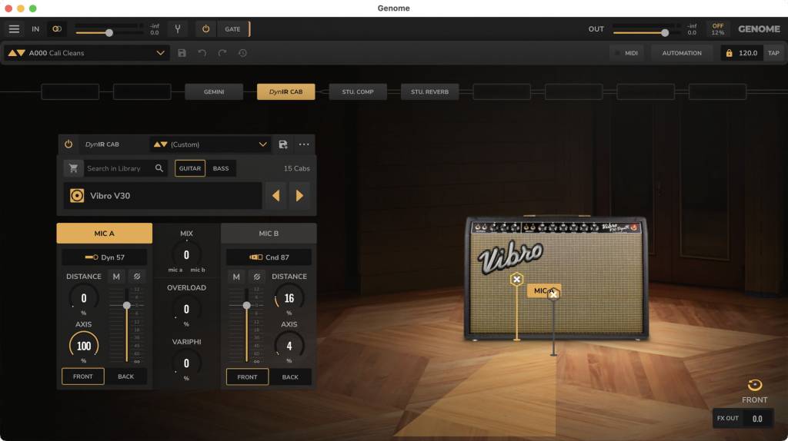
Task: Go to next cabinet with right arrow
Action: click(x=299, y=196)
